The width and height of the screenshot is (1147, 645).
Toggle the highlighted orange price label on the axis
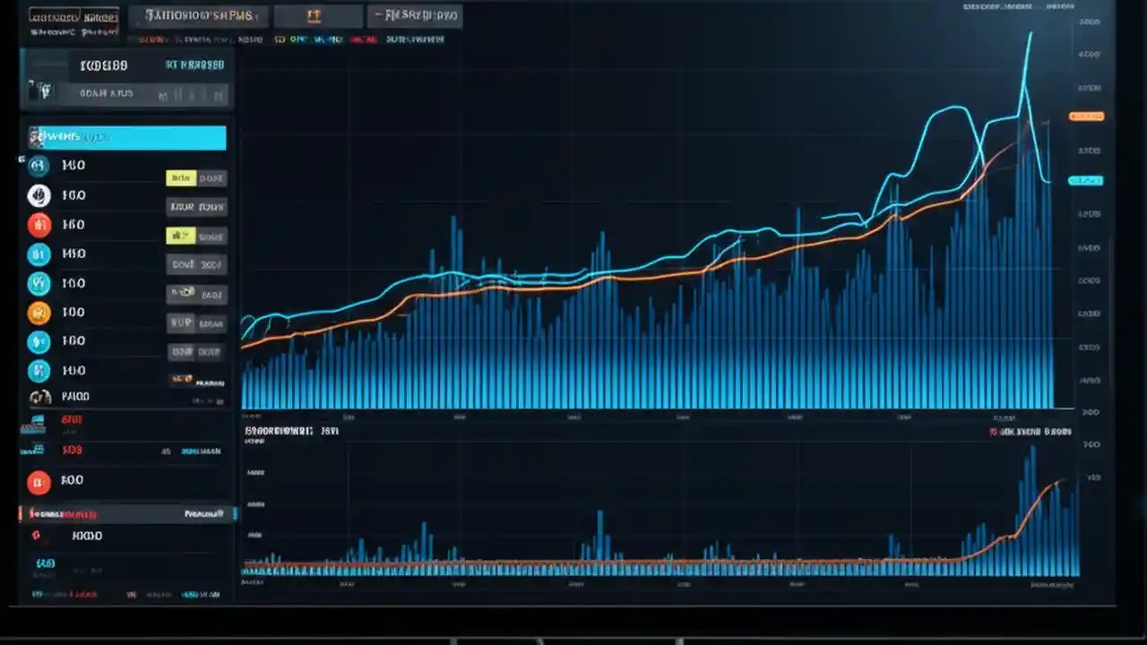click(1086, 116)
